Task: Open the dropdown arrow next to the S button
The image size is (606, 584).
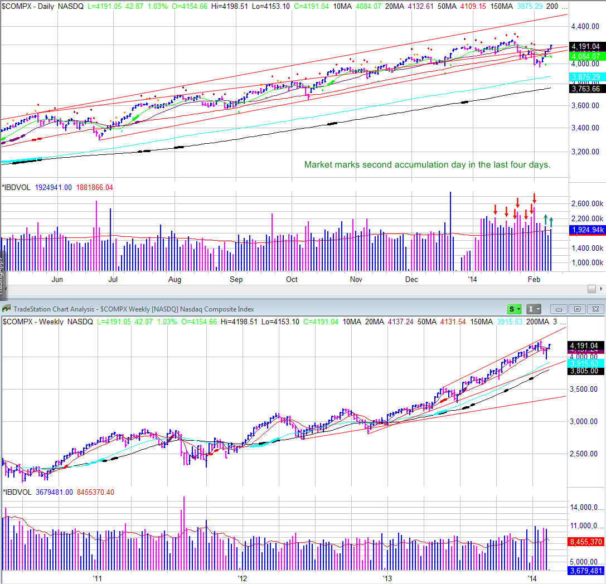Action: pos(517,309)
